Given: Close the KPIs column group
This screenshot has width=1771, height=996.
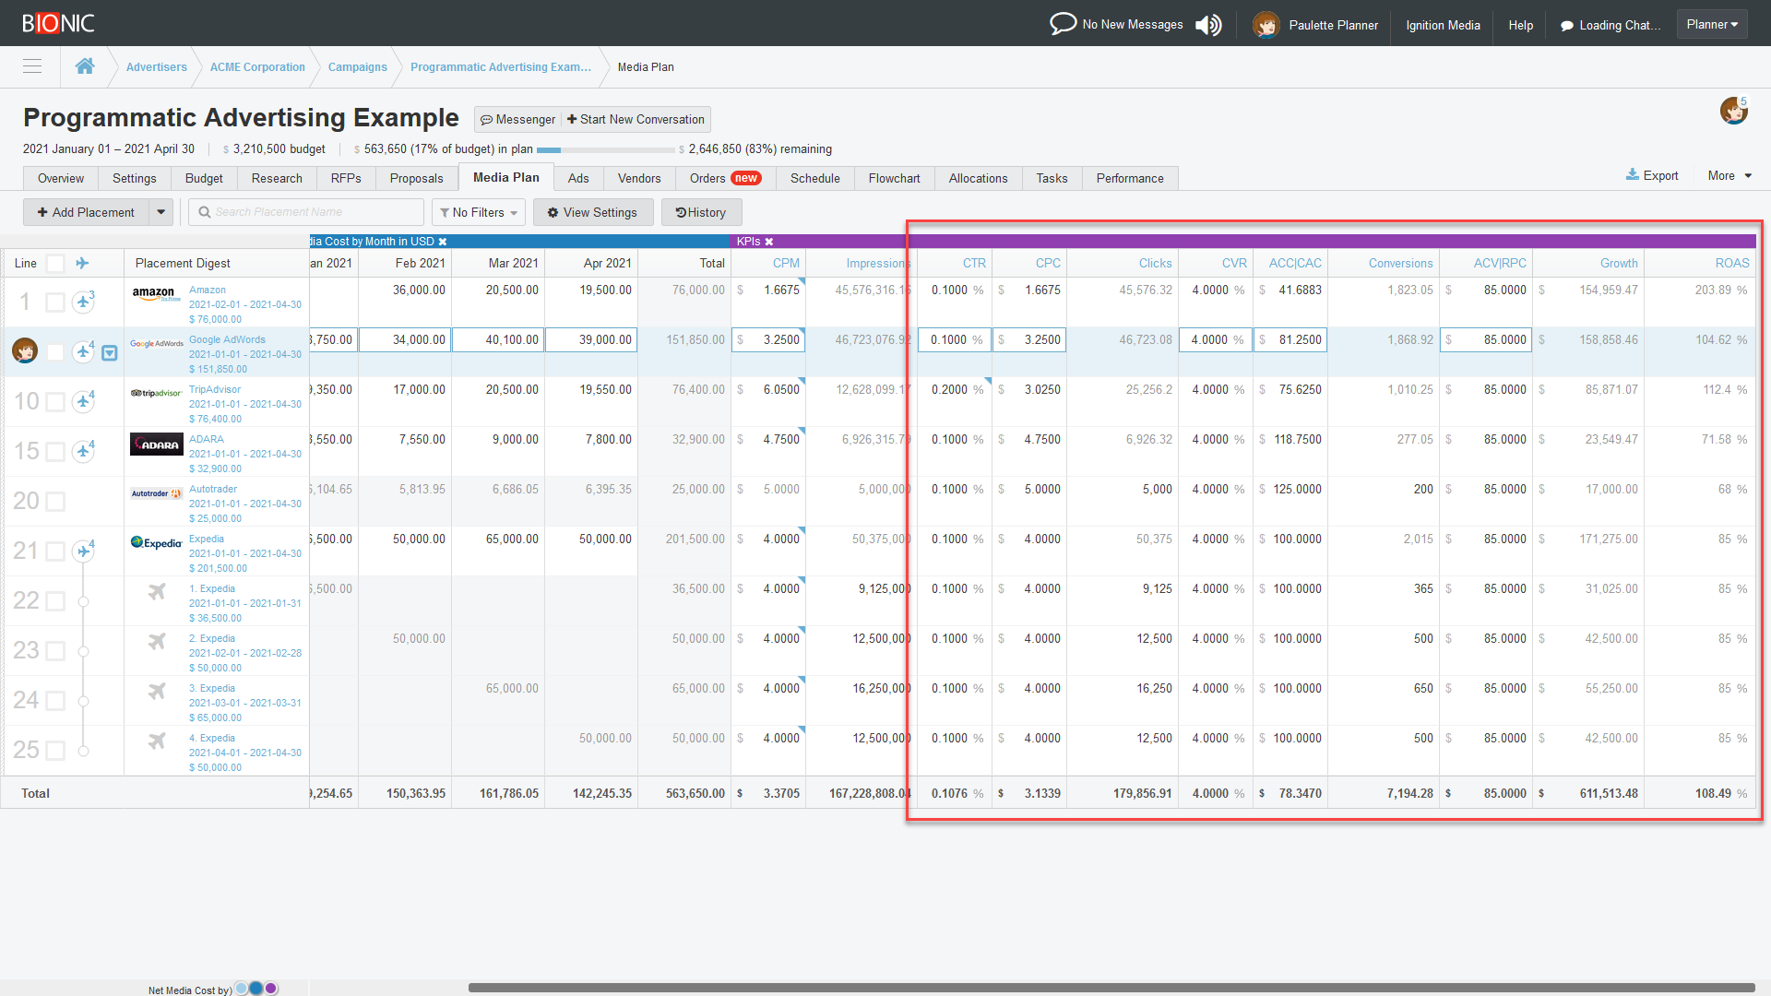Looking at the screenshot, I should click(x=769, y=242).
